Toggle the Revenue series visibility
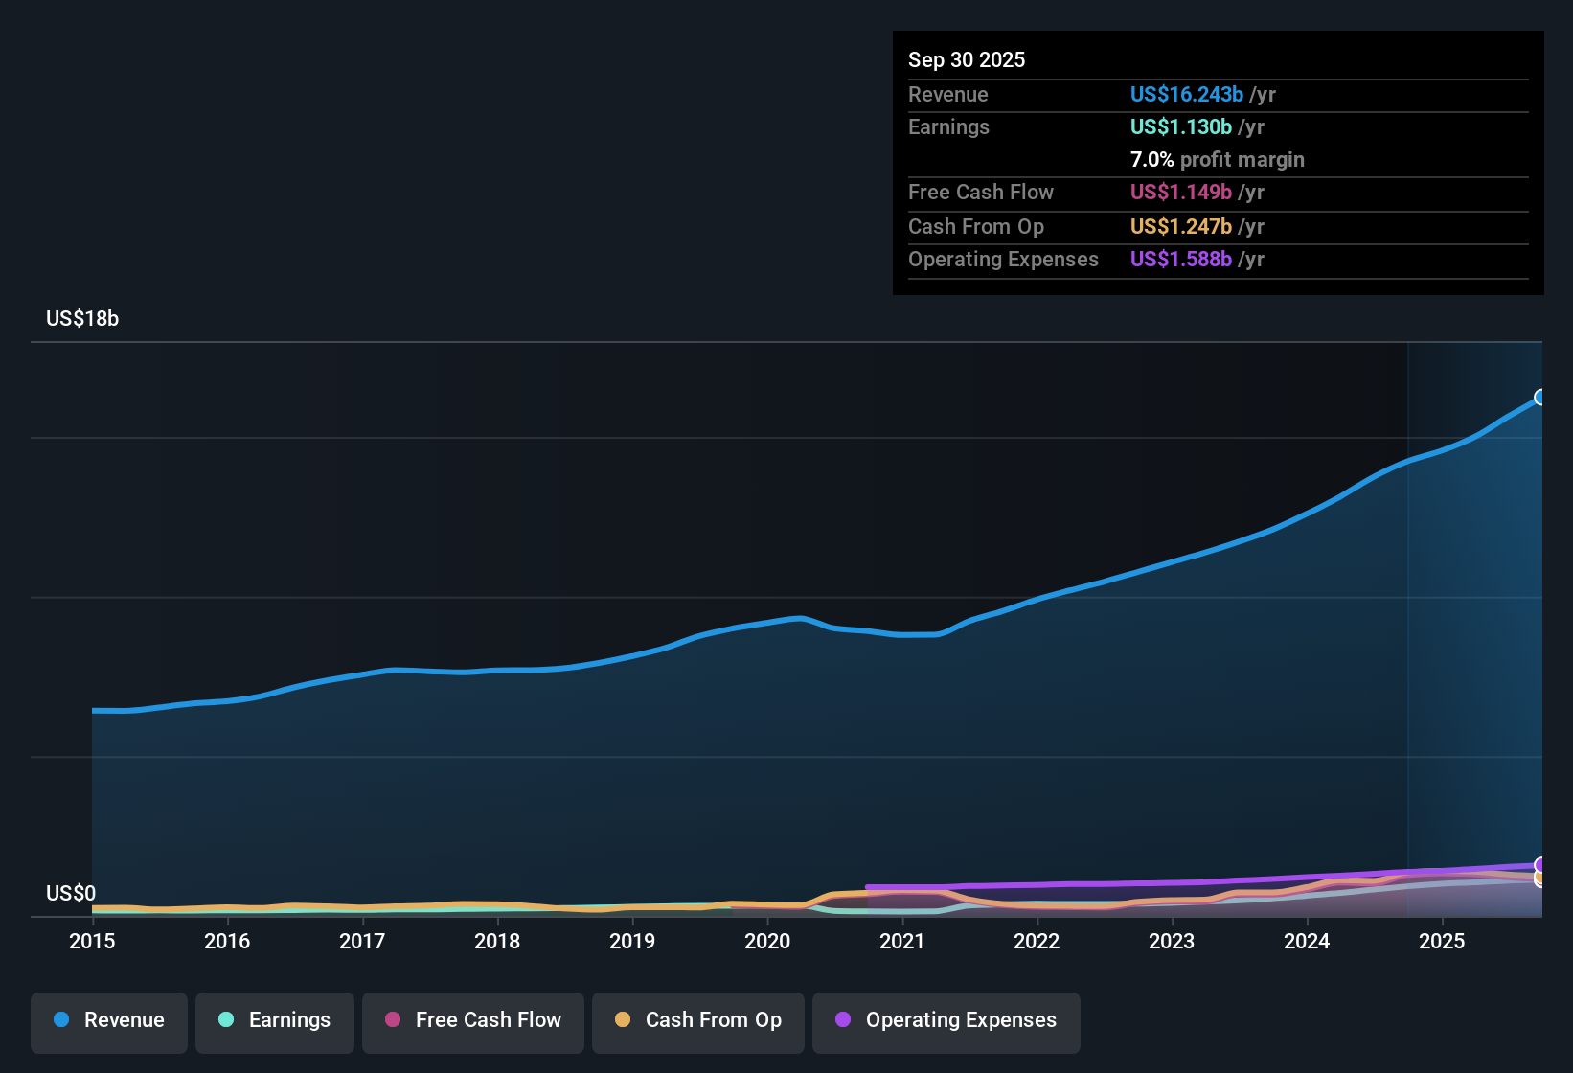 coord(108,1021)
